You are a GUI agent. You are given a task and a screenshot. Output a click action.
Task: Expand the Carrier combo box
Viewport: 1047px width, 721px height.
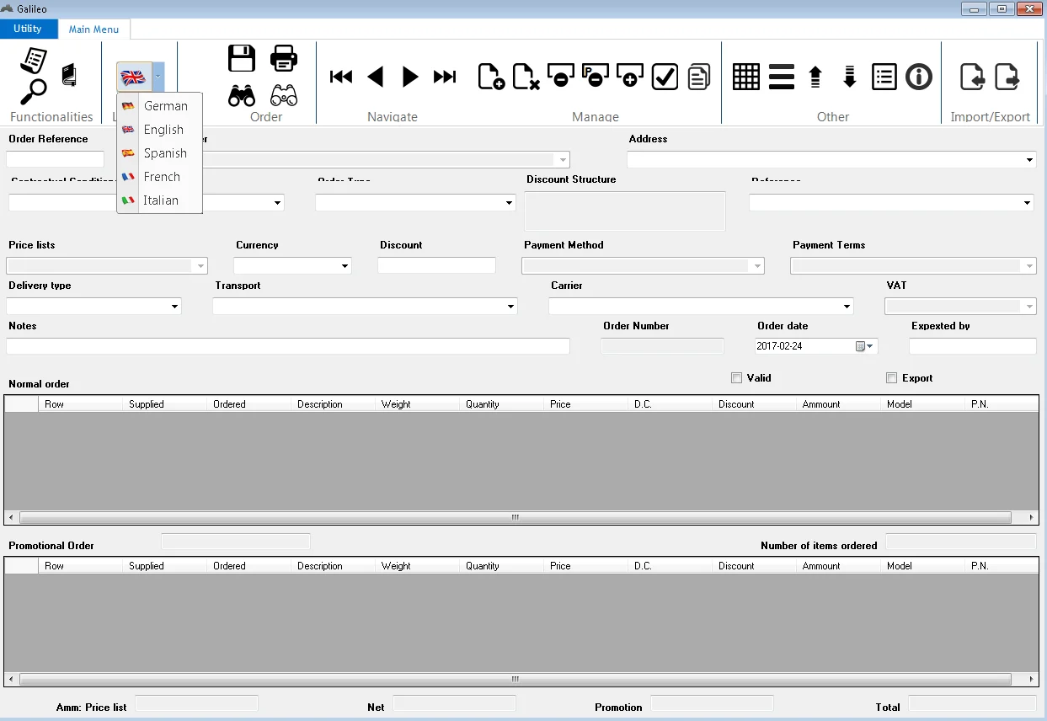(847, 307)
